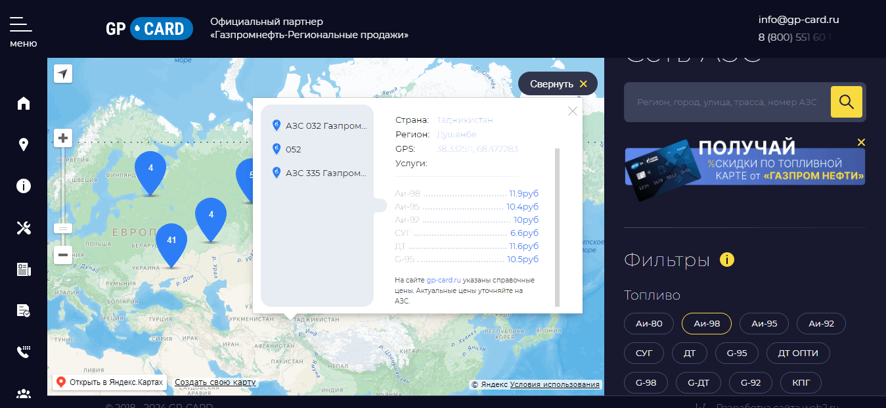The width and height of the screenshot is (886, 408).
Task: Focus the region search input field
Action: (727, 102)
